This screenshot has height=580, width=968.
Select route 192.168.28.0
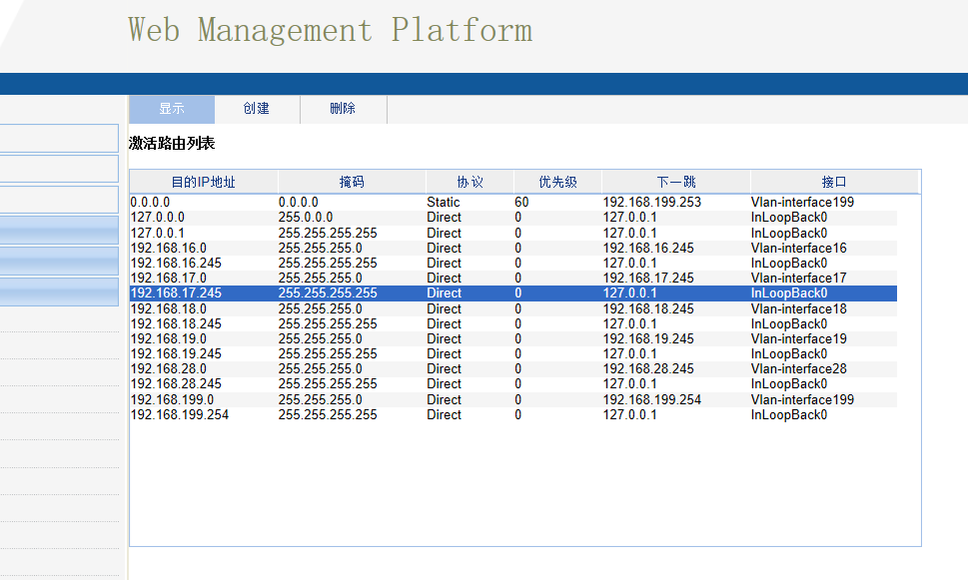pos(169,369)
